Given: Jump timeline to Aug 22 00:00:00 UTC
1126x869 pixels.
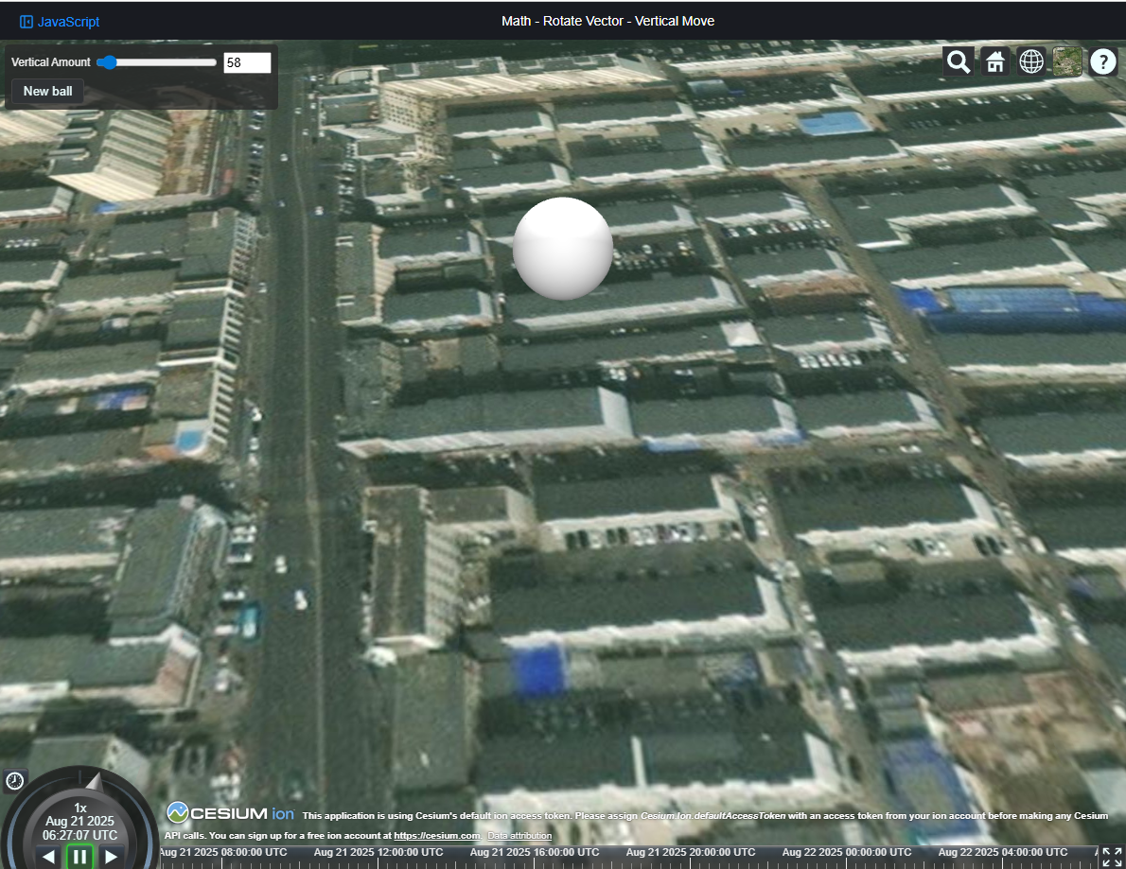Looking at the screenshot, I should tap(847, 853).
